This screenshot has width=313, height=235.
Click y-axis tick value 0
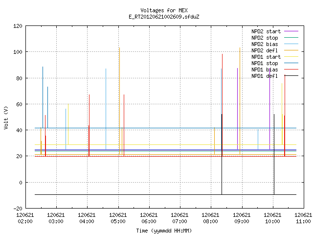click(x=21, y=183)
